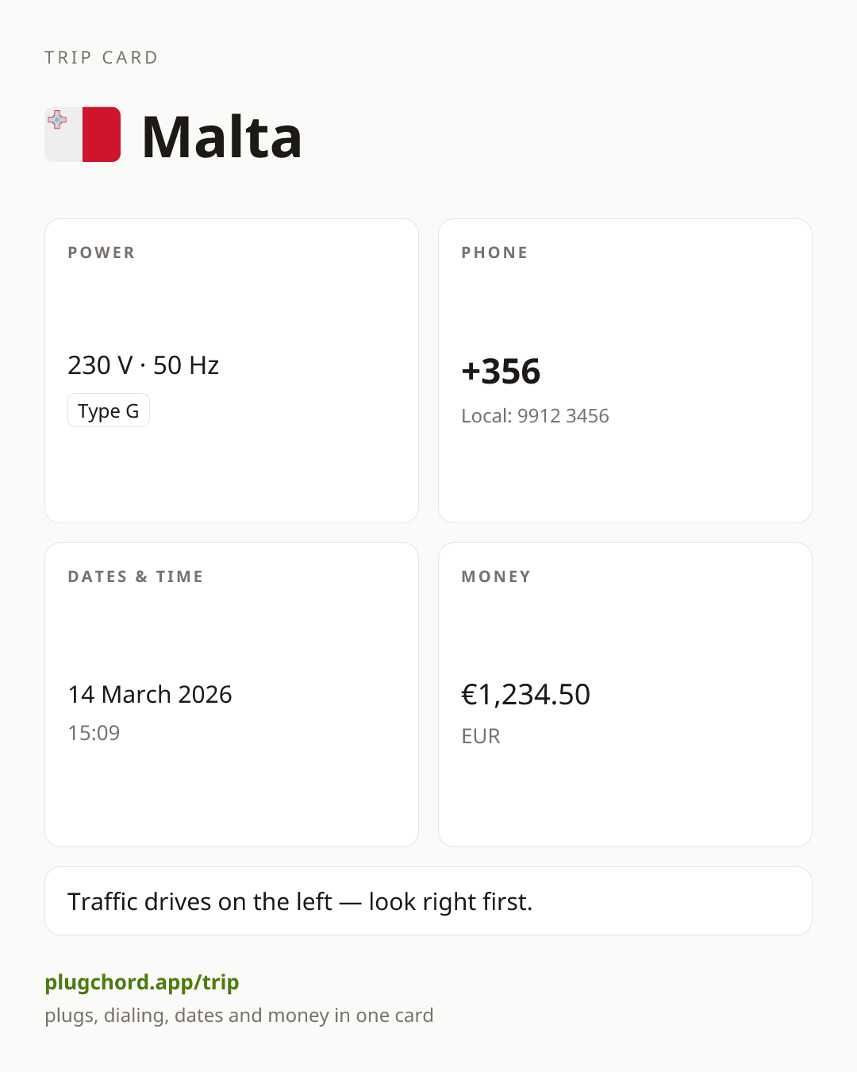The image size is (857, 1072).
Task: Click the TRIP CARD label
Action: tap(102, 57)
